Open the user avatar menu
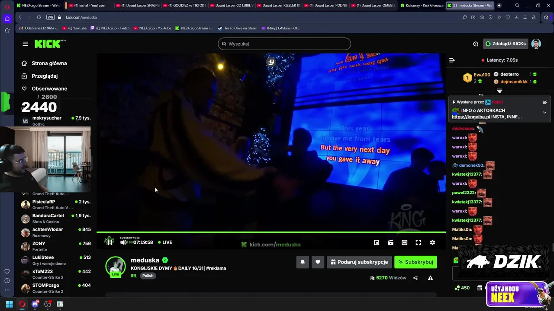554x311 pixels. [x=536, y=44]
